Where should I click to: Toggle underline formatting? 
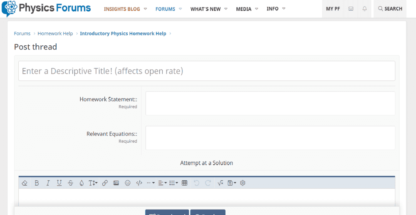[x=59, y=183]
